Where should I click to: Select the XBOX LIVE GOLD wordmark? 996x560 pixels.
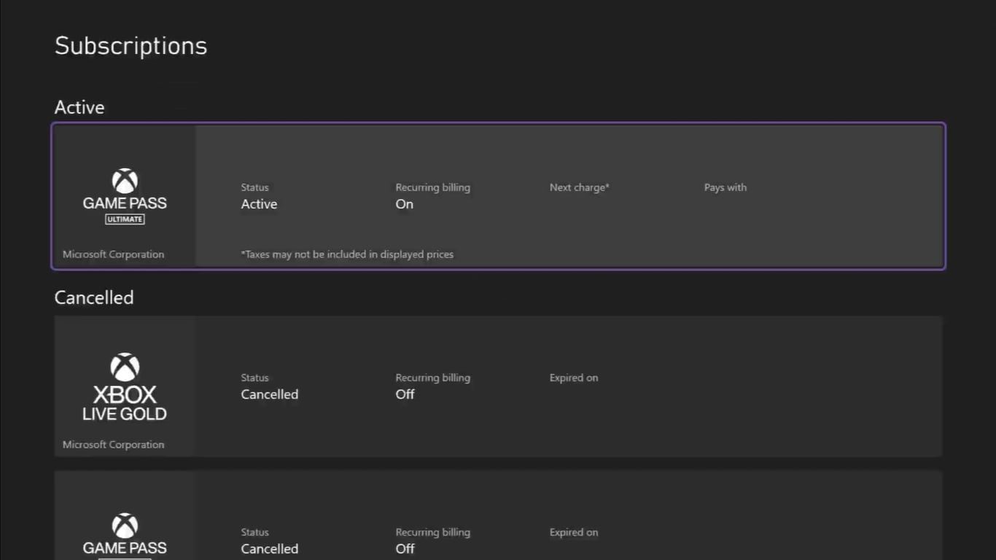[125, 403]
